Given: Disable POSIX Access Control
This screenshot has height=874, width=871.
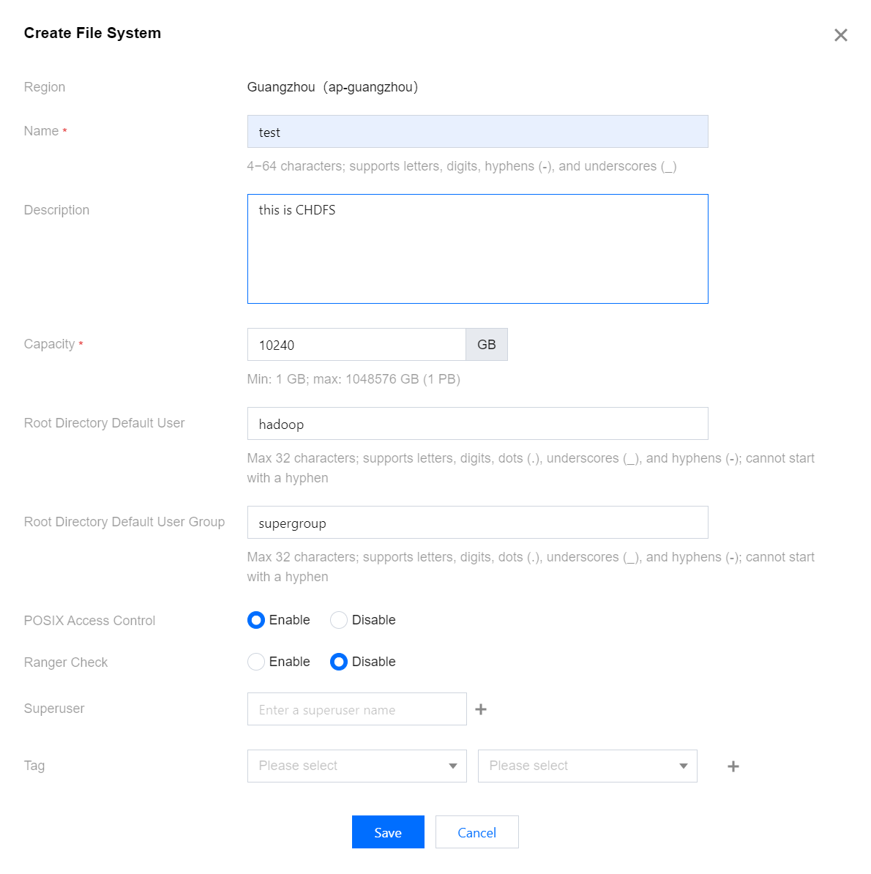Looking at the screenshot, I should point(339,621).
